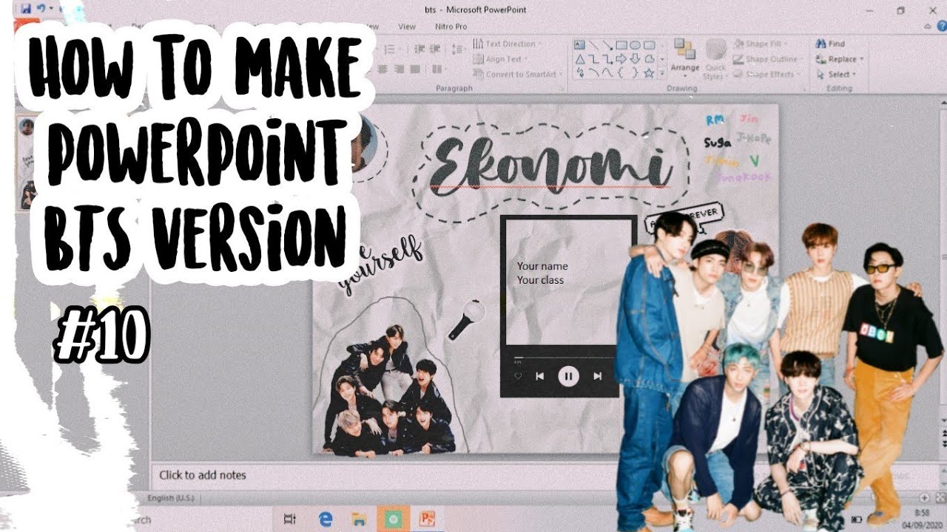Open the Columns dropdown in Paragraph group
The width and height of the screenshot is (947, 532).
tap(439, 69)
